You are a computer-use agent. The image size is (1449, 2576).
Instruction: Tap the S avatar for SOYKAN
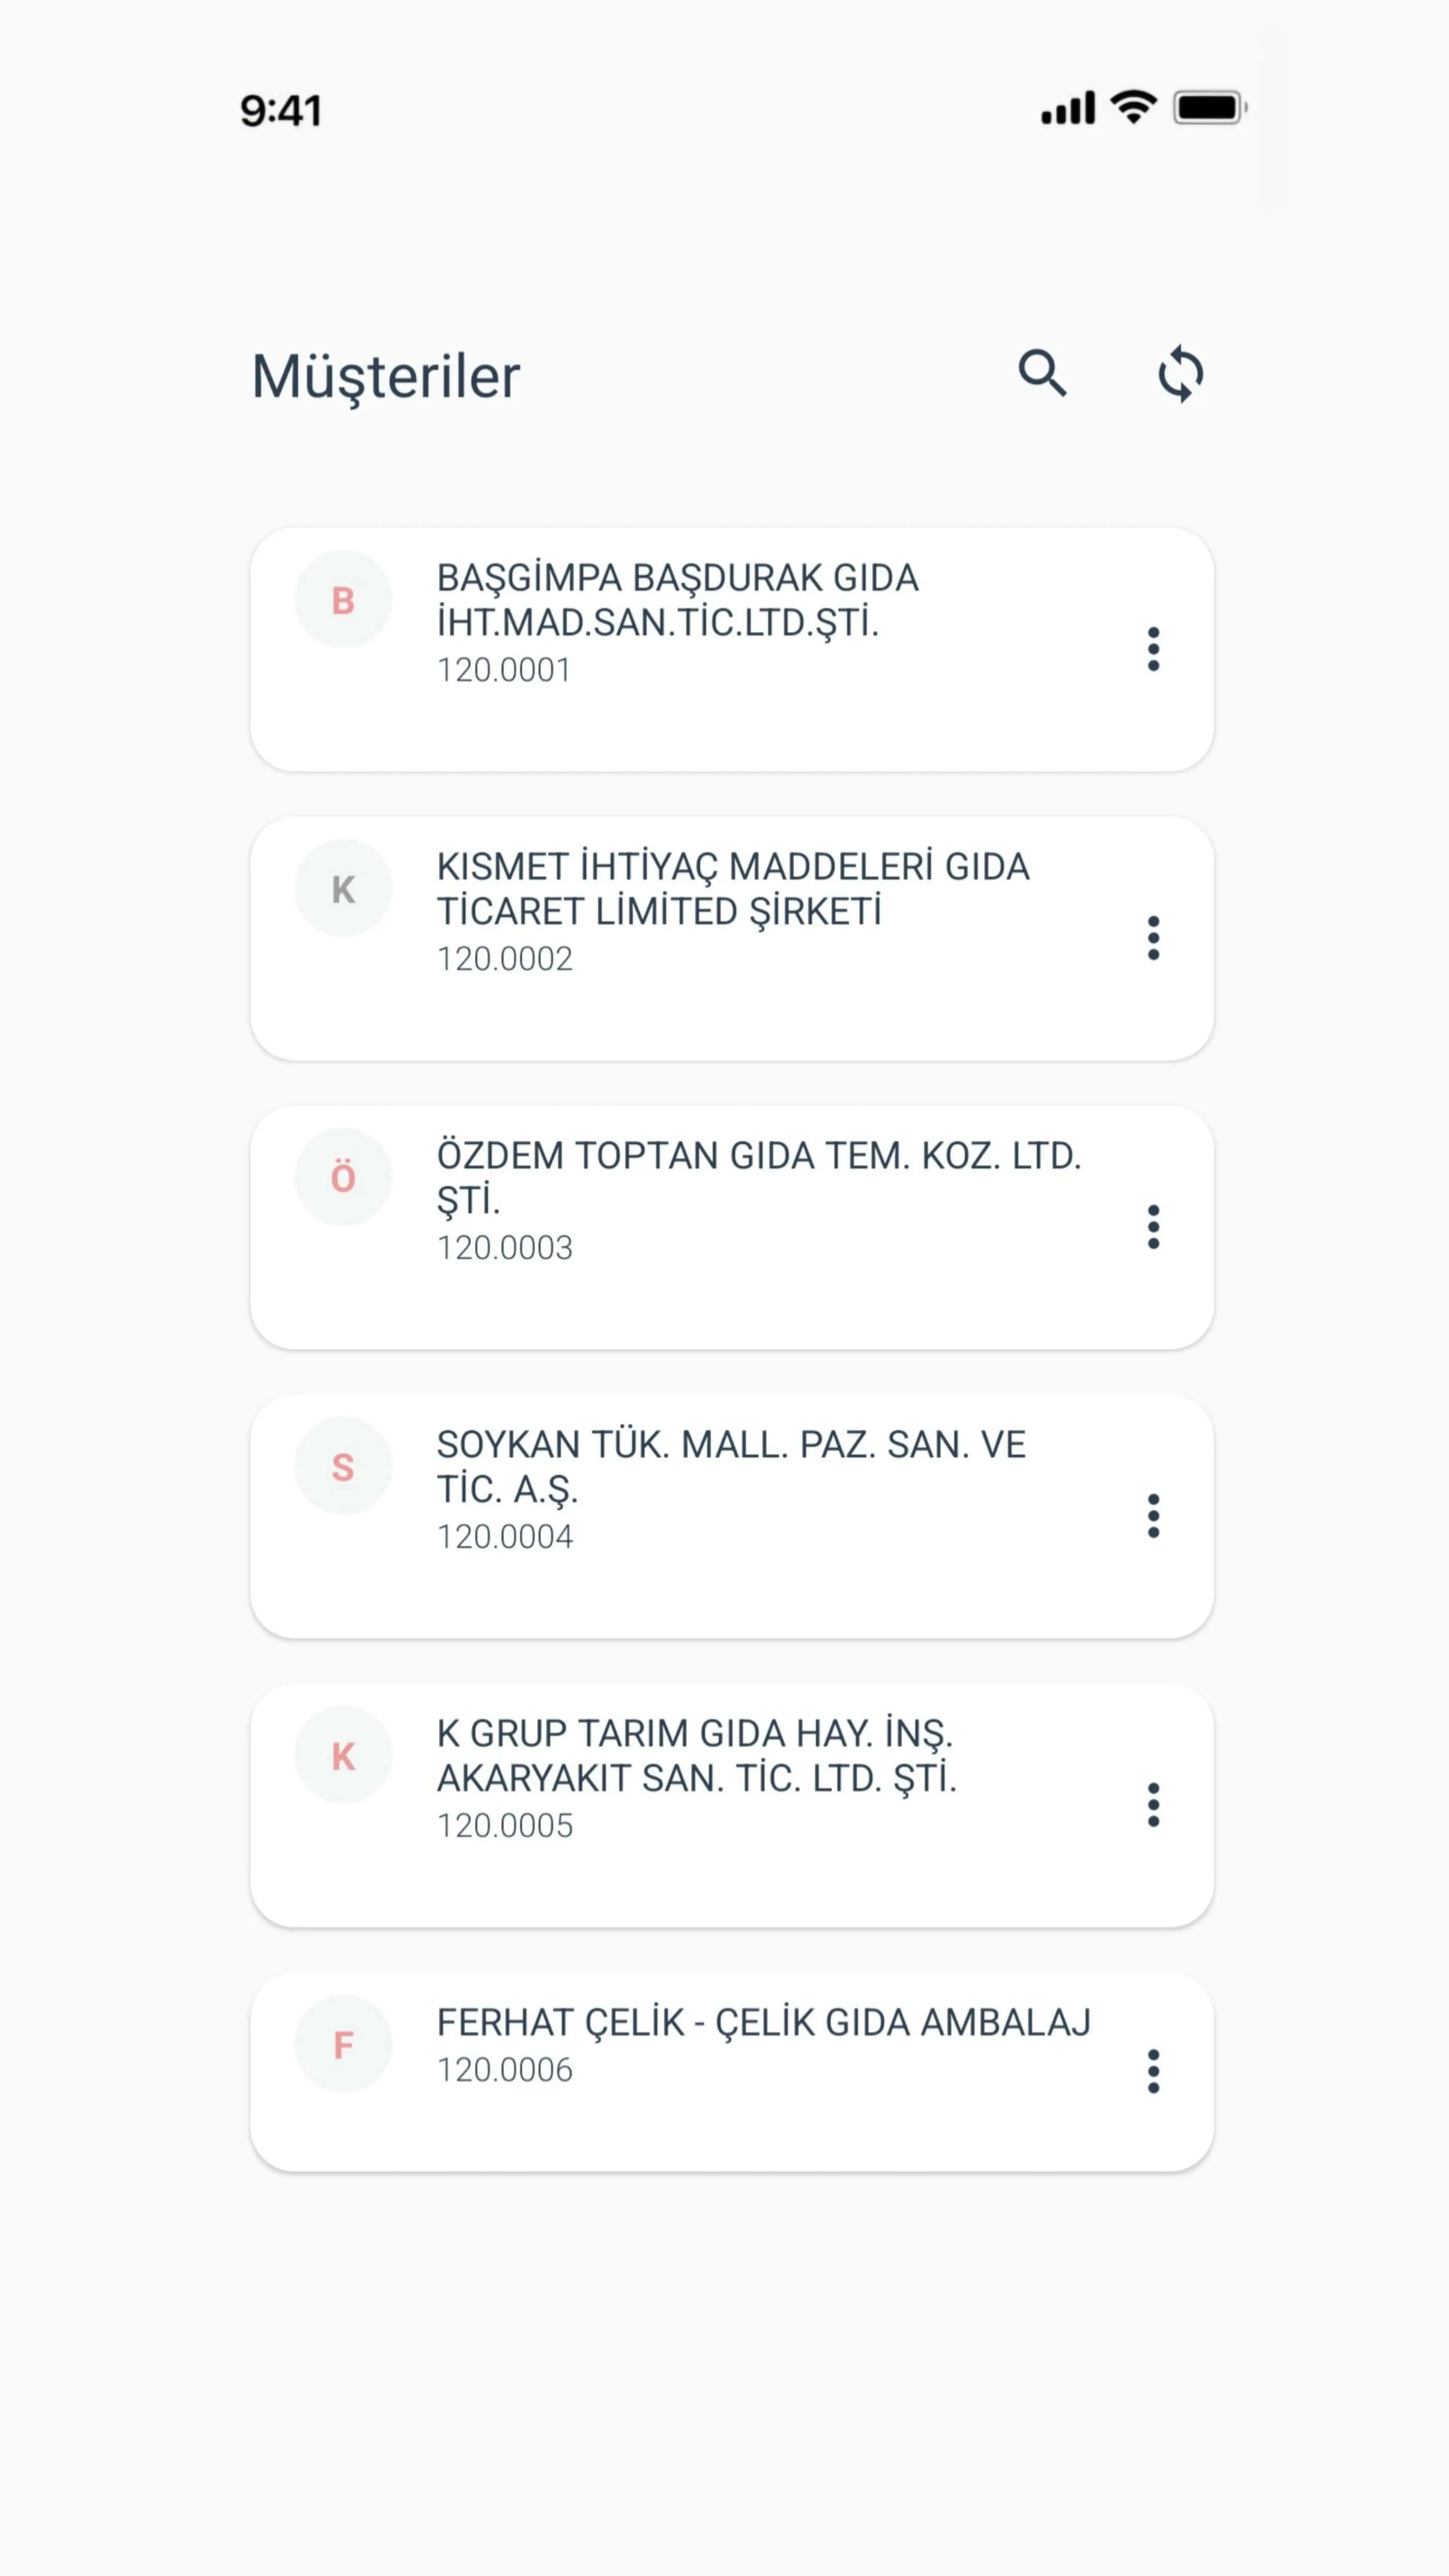tap(343, 1467)
